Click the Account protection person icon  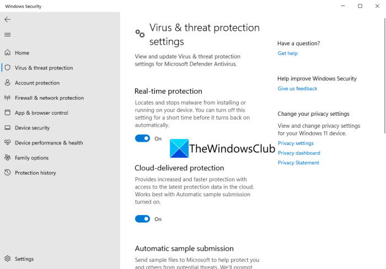click(x=7, y=83)
